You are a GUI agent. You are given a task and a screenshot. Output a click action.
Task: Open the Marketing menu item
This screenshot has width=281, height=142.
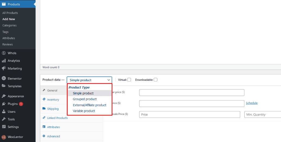coord(18,68)
